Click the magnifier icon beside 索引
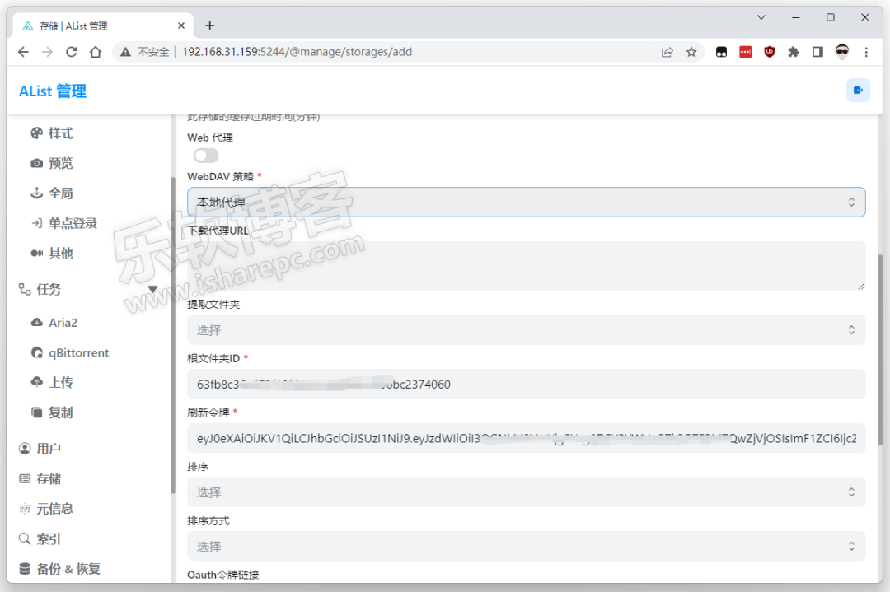Screen dimensions: 890x592 coord(25,538)
